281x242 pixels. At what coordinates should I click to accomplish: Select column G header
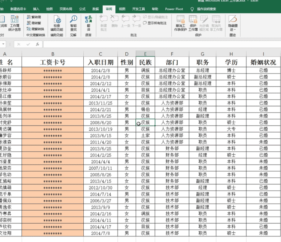click(203, 54)
